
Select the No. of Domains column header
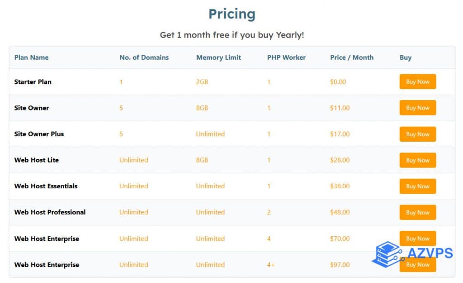tap(144, 58)
